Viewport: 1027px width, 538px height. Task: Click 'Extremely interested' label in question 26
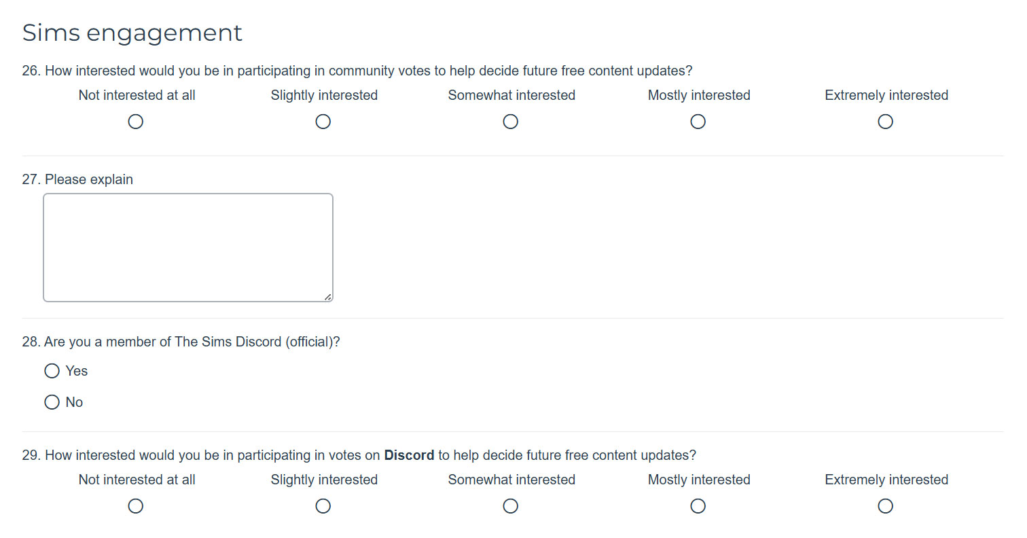(886, 95)
